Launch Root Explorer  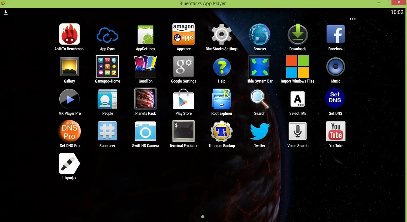222,99
